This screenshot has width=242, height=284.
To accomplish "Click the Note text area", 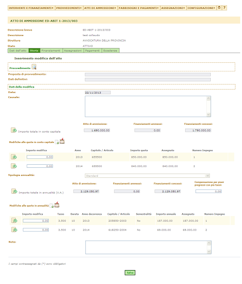I will 148,248.
